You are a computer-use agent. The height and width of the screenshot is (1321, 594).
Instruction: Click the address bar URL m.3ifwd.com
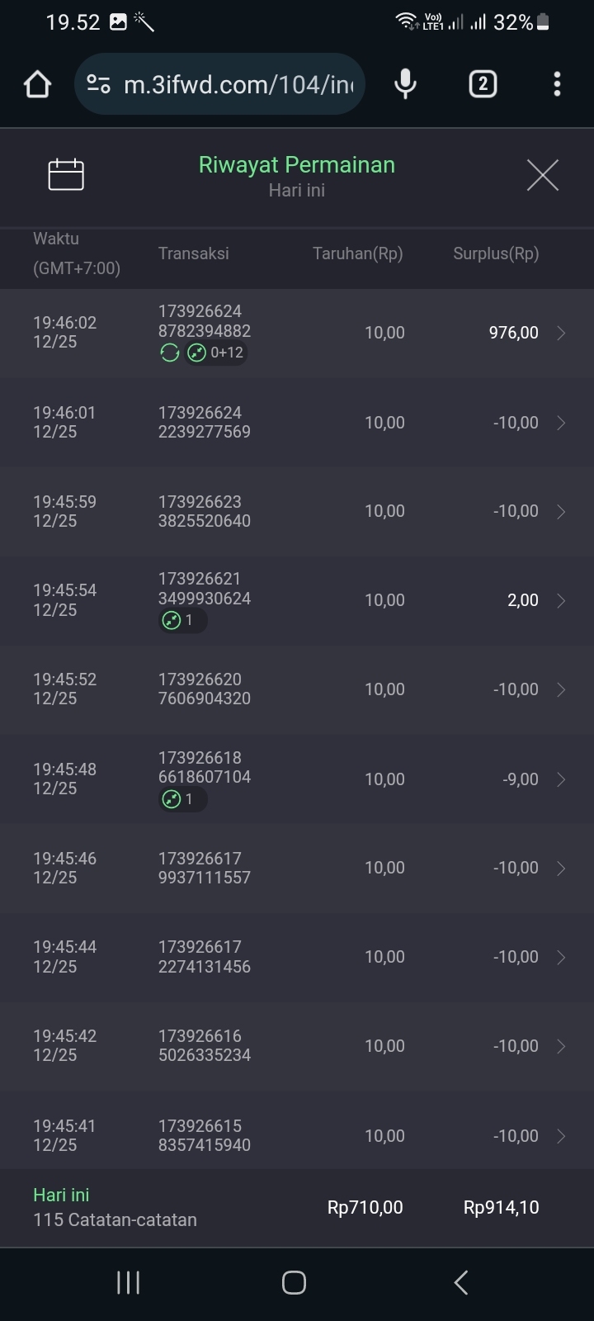click(x=238, y=84)
